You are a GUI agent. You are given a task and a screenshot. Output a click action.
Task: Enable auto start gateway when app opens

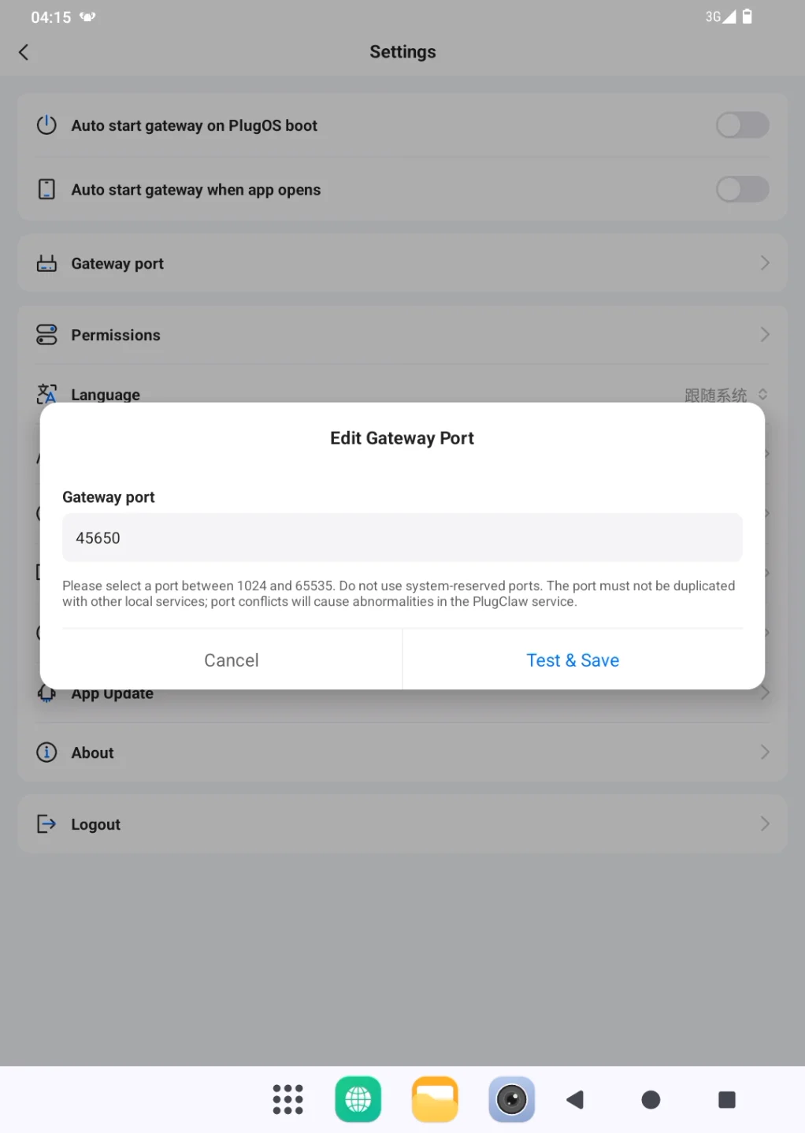coord(742,189)
